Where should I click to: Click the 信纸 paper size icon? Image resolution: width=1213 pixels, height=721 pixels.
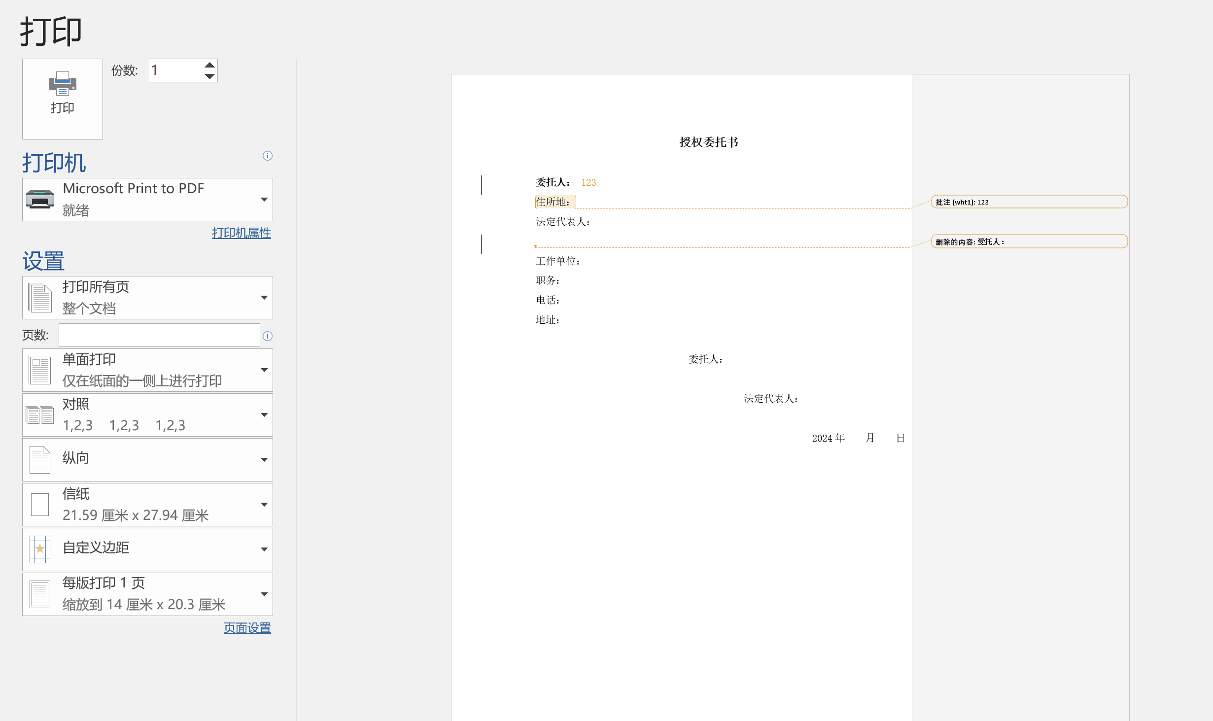point(40,505)
